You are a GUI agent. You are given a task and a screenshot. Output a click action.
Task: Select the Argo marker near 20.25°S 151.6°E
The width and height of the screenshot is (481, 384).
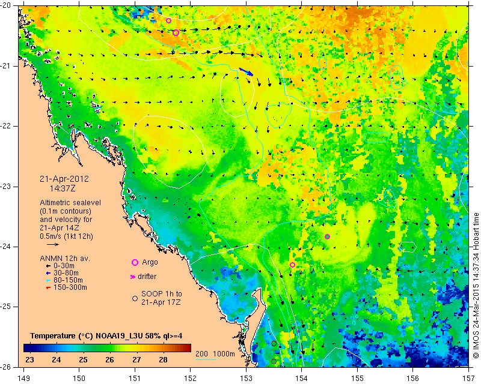tap(168, 21)
